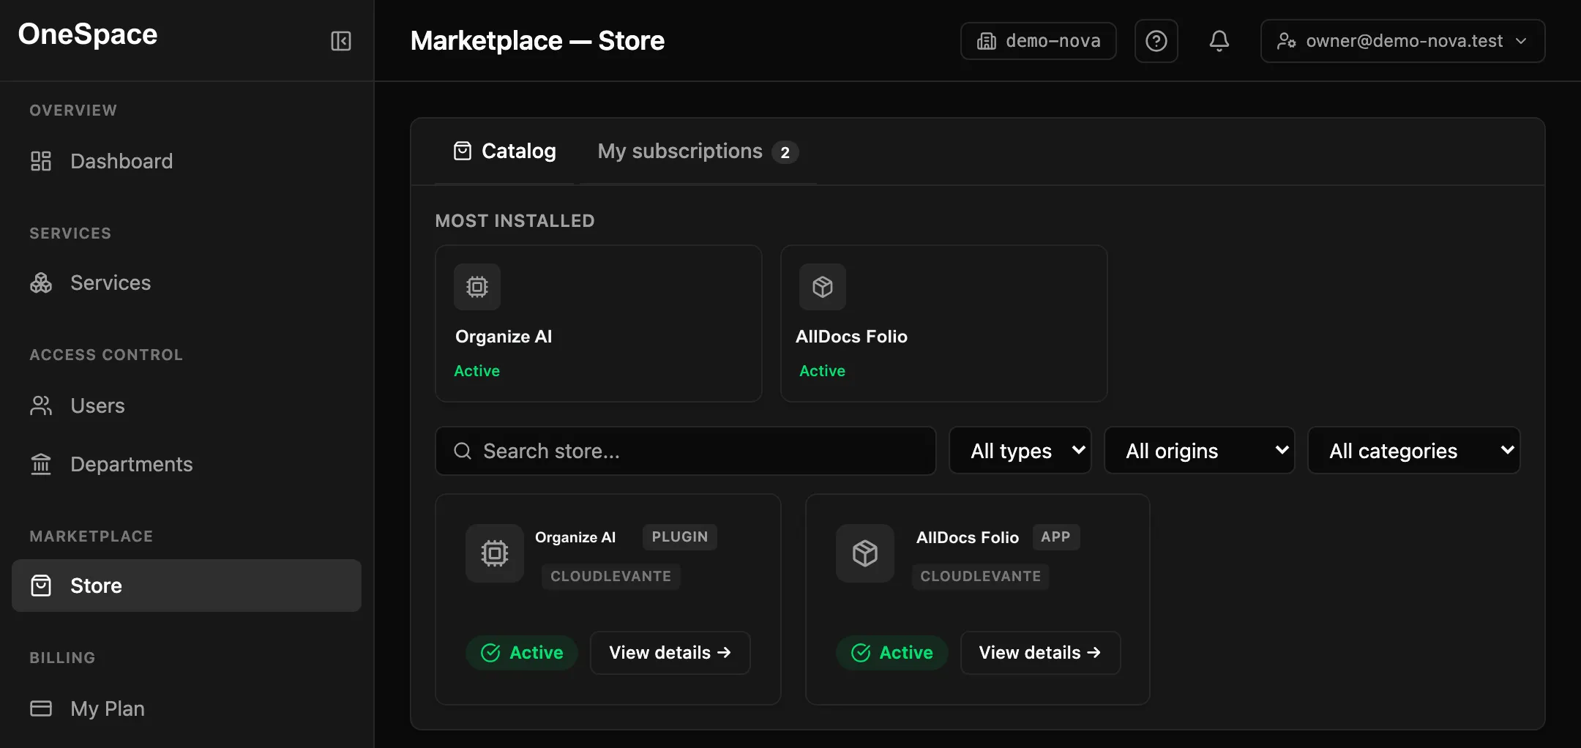Click CLOUDLEVANTE label under Organize AI
The image size is (1581, 748).
(611, 577)
